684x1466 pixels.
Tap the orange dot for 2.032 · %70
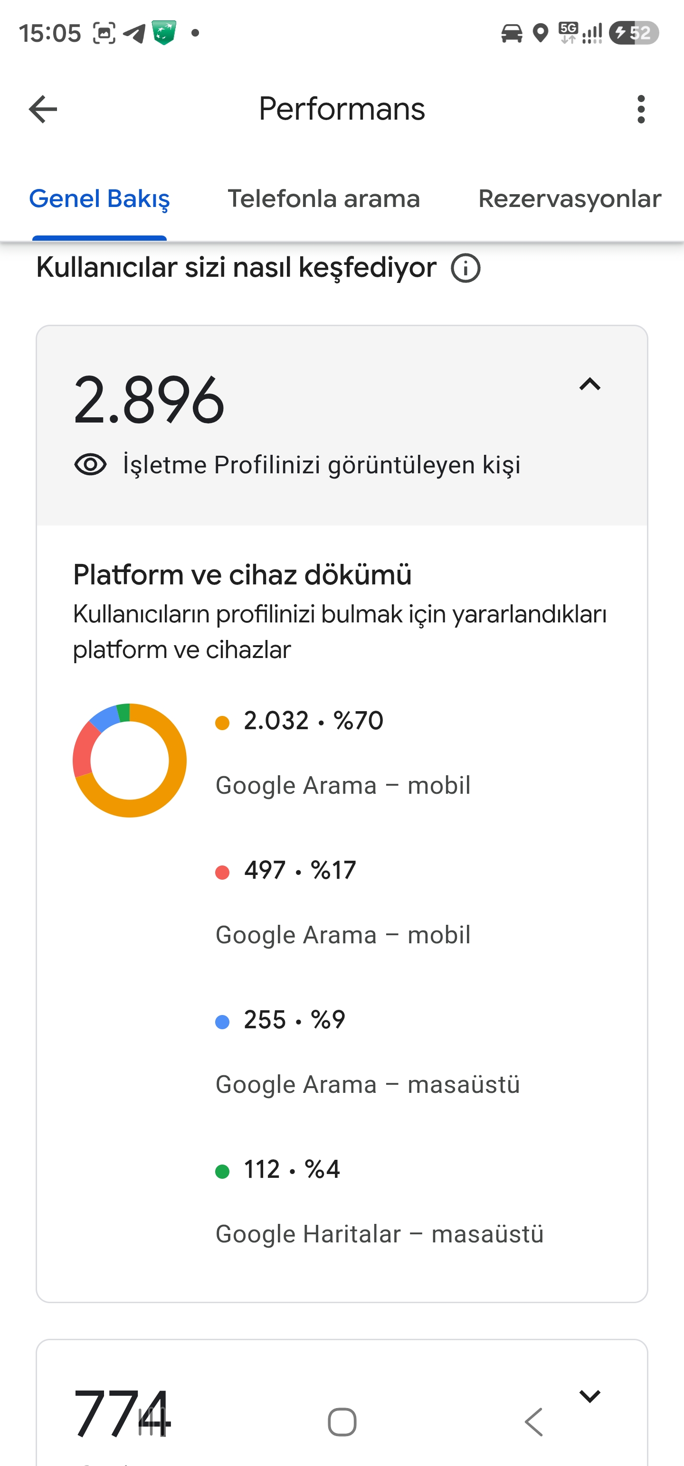pyautogui.click(x=222, y=723)
